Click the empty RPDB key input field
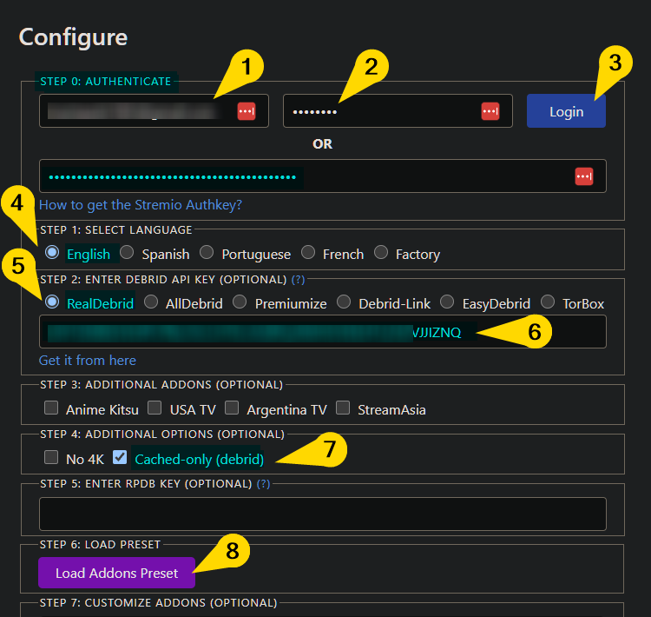Viewport: 651px width, 617px height. pyautogui.click(x=323, y=514)
